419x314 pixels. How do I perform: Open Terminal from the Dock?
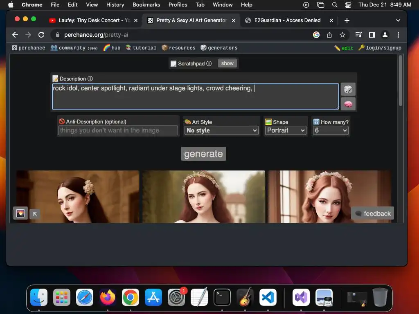point(222,297)
